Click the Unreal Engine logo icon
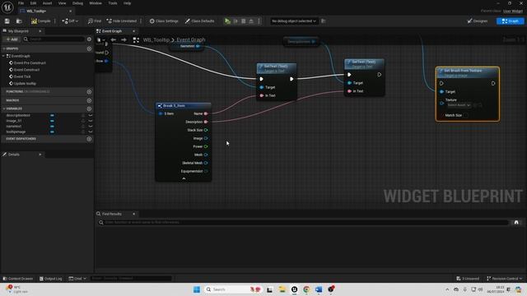527x296 pixels. coord(7,7)
